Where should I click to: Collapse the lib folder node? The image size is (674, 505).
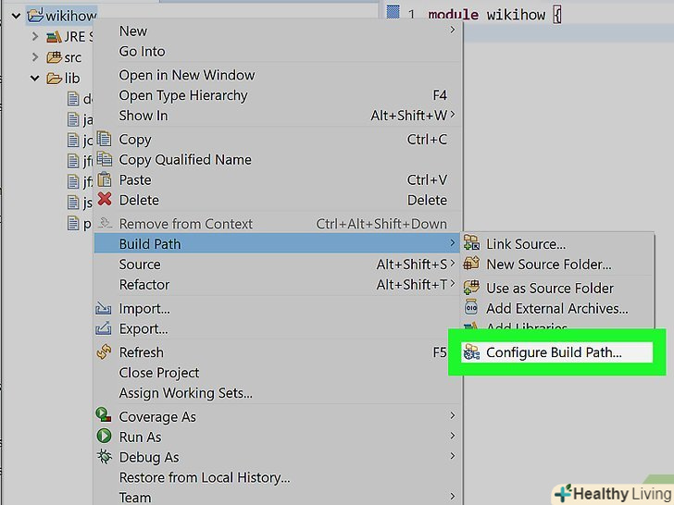click(x=35, y=78)
